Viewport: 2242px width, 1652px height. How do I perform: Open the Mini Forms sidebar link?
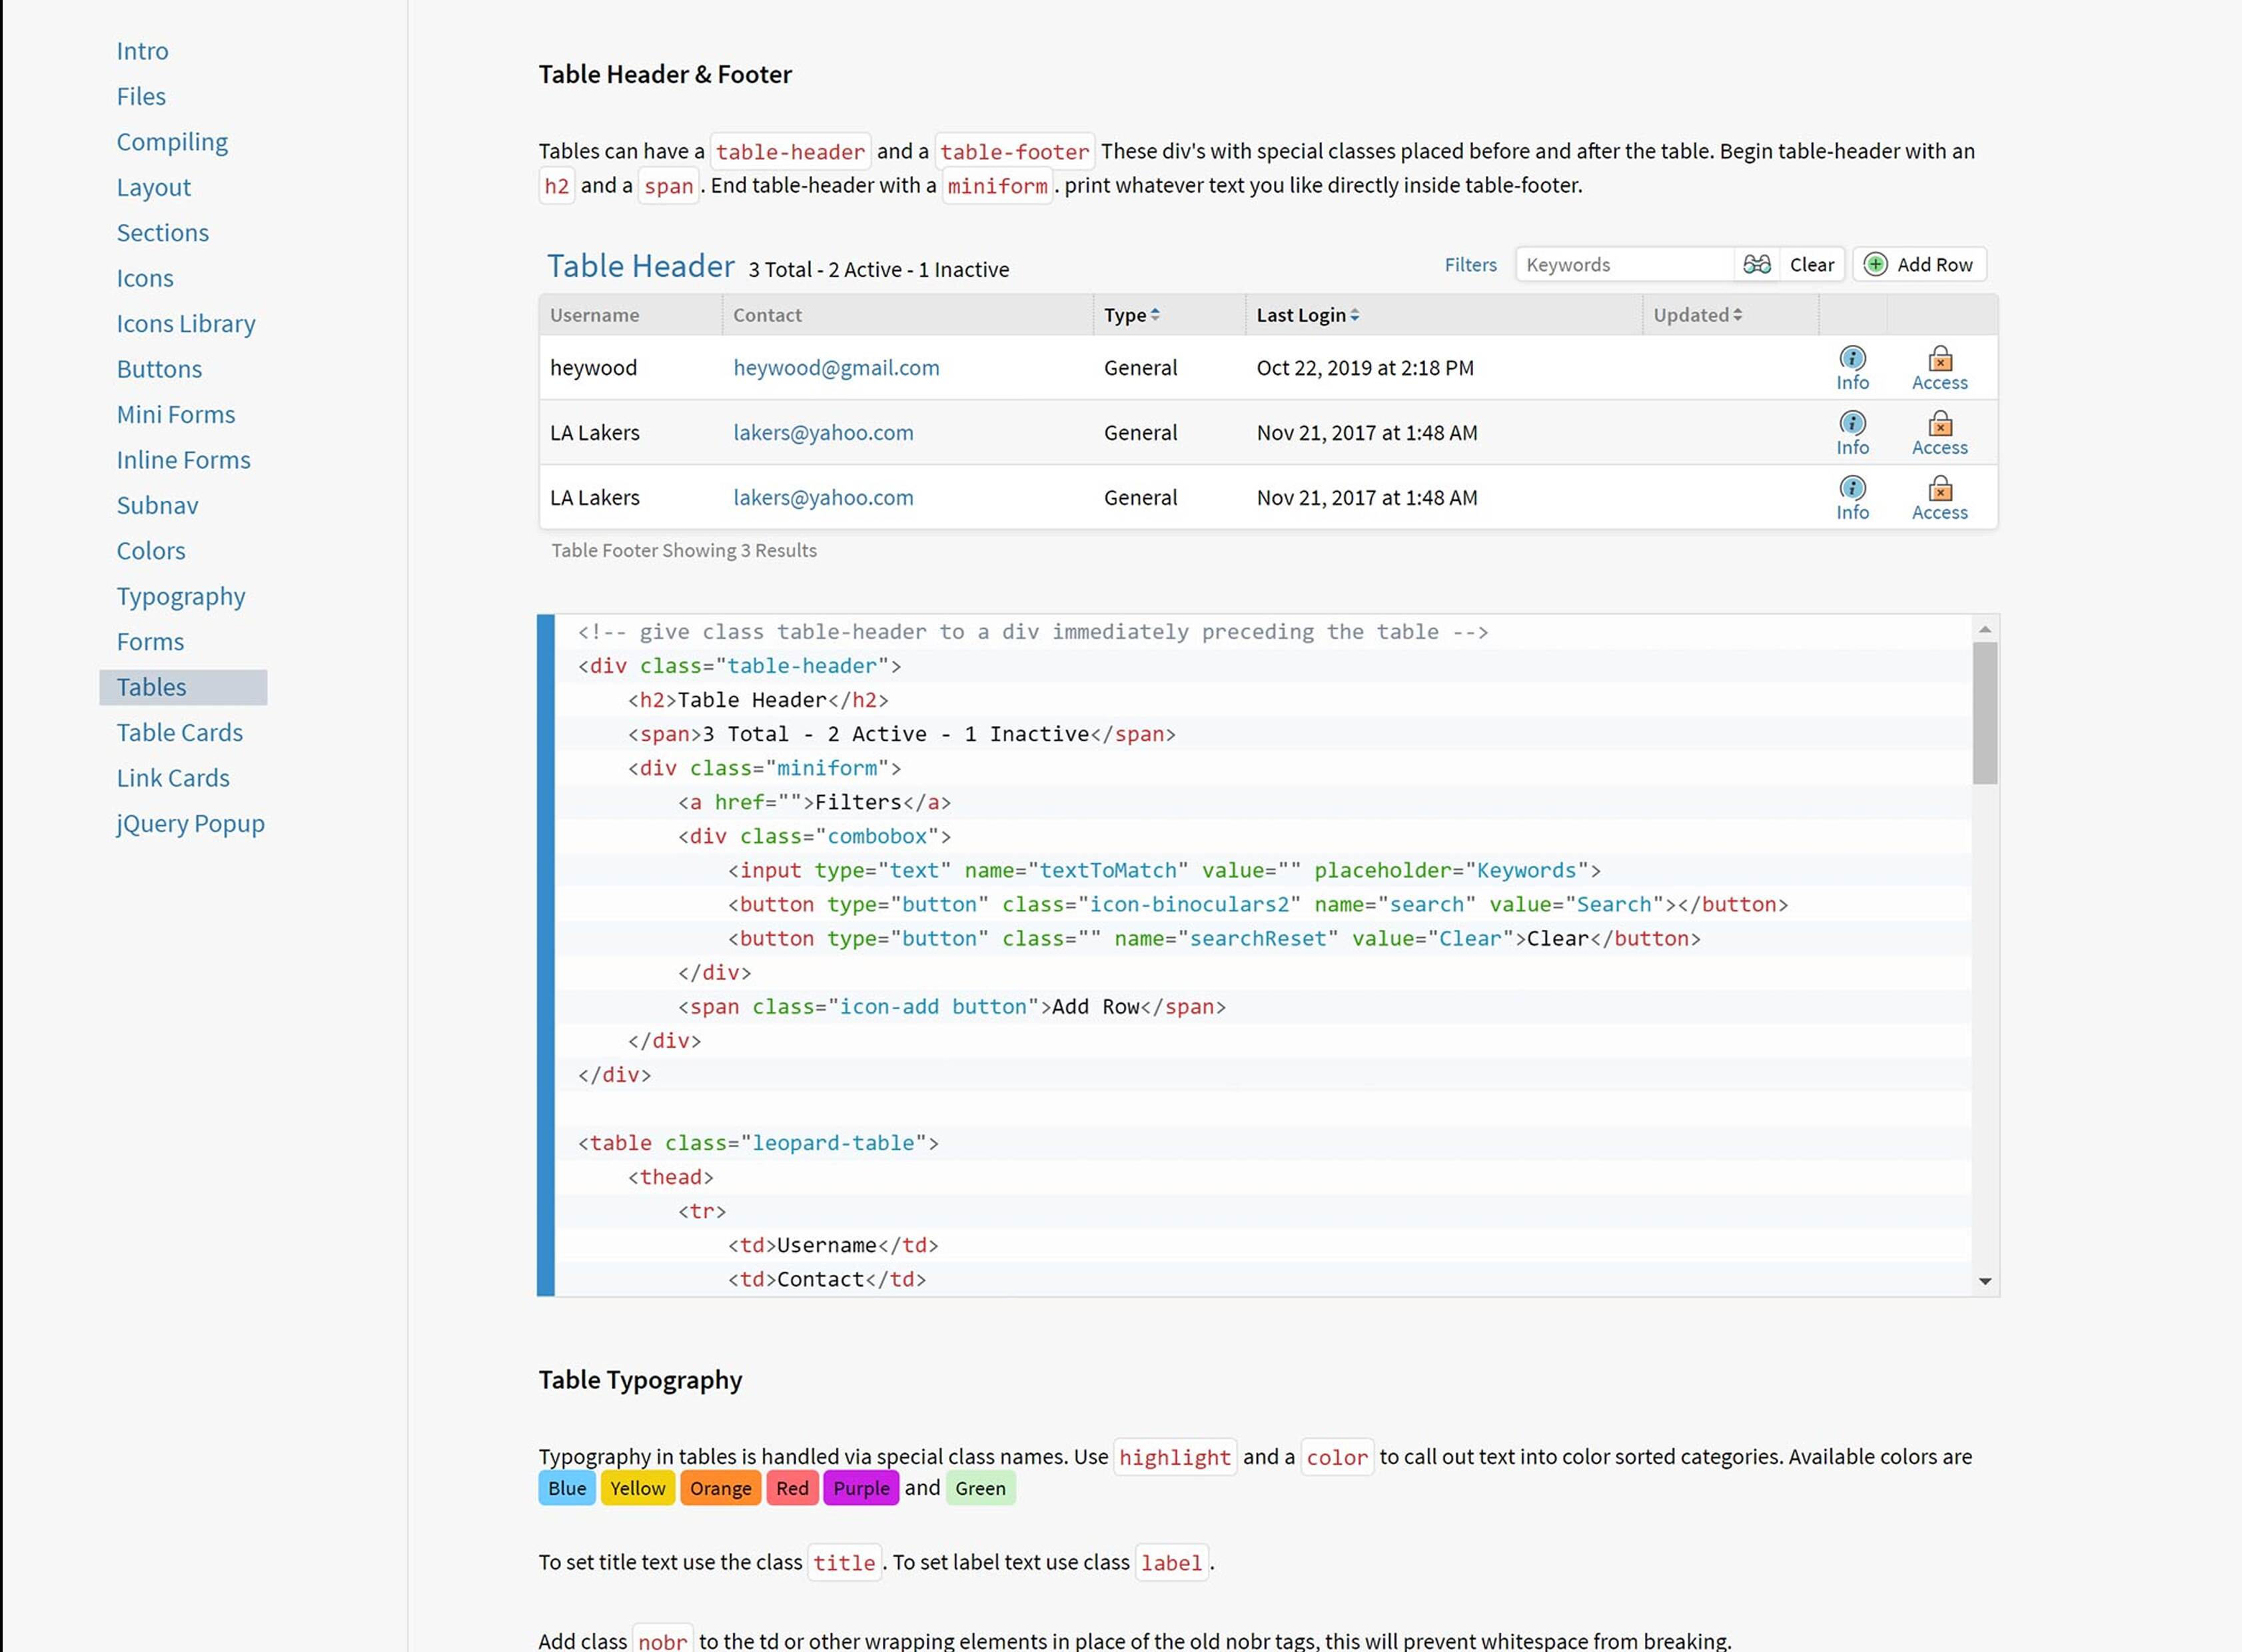[176, 414]
